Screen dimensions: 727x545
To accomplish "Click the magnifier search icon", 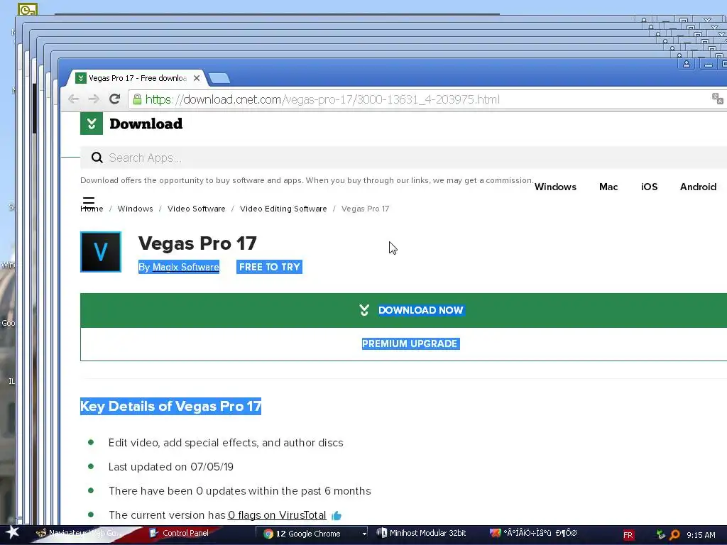I will (x=97, y=158).
